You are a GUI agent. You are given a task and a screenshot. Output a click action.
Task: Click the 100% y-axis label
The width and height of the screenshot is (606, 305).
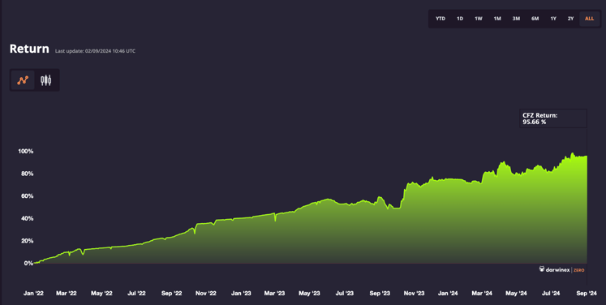click(25, 151)
